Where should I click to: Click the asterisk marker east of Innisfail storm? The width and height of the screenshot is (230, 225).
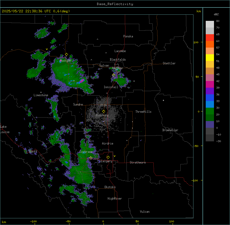tap(134, 81)
